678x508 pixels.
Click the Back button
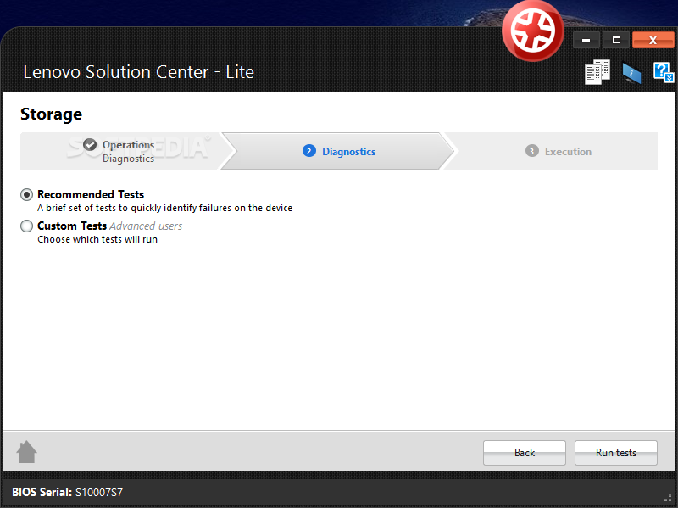coord(525,453)
